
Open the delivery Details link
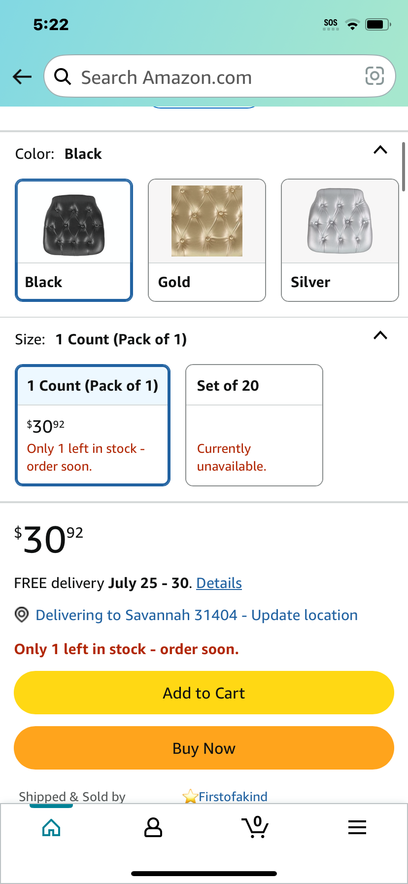point(219,583)
